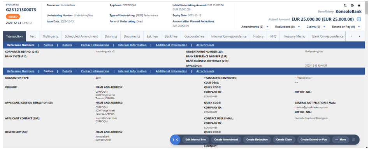Open the Est. Fee tab
369x150 pixels.
[x=152, y=36]
